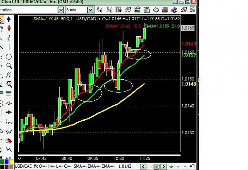Click the monitor icon with down arrow
248x170 pixels.
[192, 10]
